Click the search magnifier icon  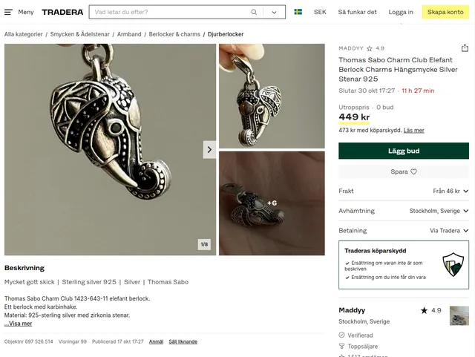pyautogui.click(x=254, y=12)
